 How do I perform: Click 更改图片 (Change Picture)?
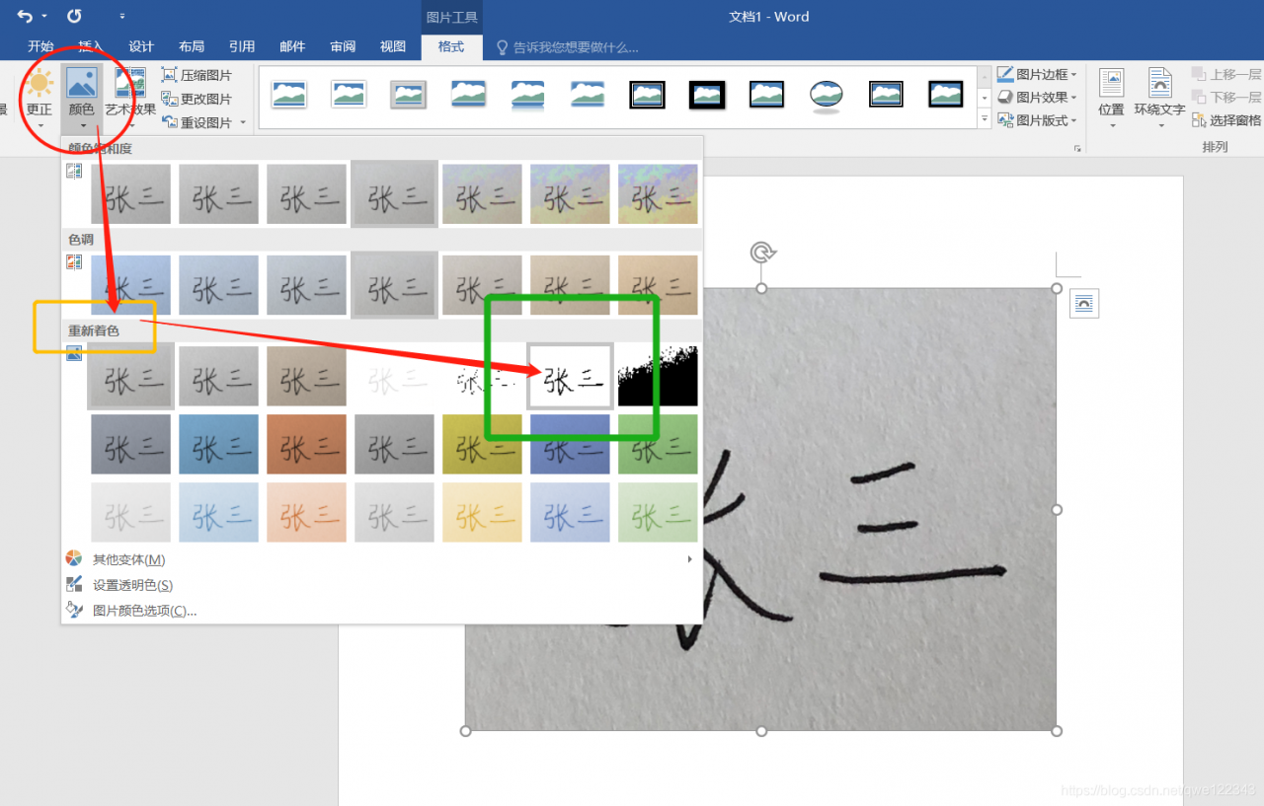197,100
